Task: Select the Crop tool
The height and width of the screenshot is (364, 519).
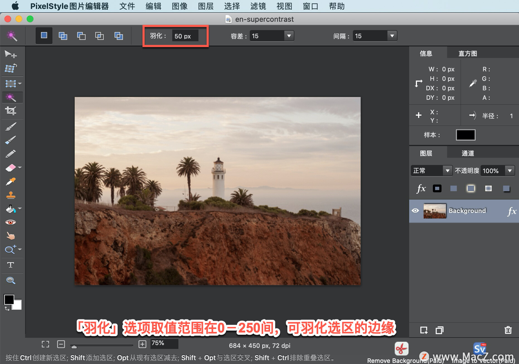Action: click(11, 111)
